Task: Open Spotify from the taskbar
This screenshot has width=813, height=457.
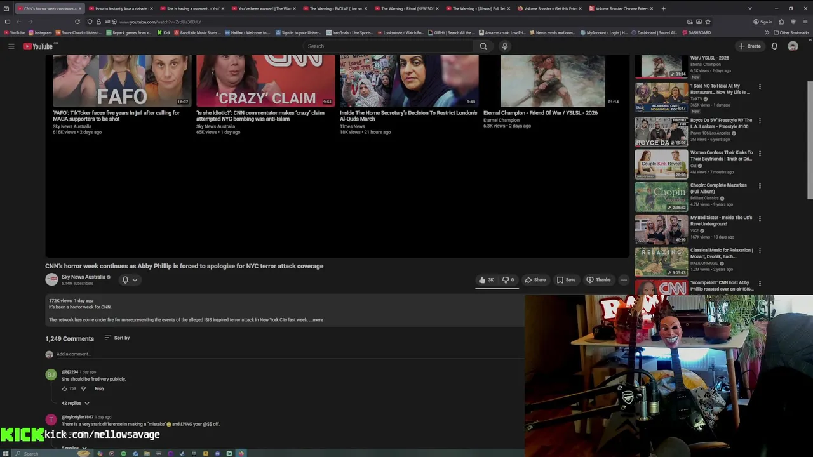Action: (x=123, y=453)
